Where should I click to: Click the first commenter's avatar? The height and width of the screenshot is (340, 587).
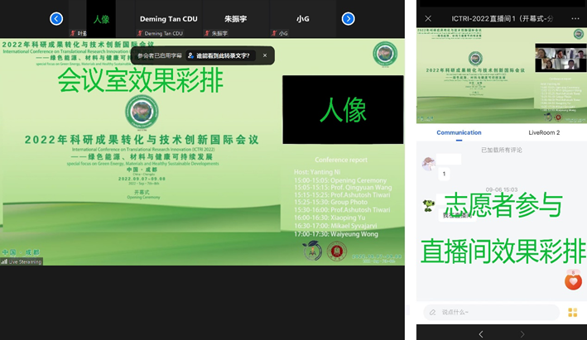(x=428, y=163)
